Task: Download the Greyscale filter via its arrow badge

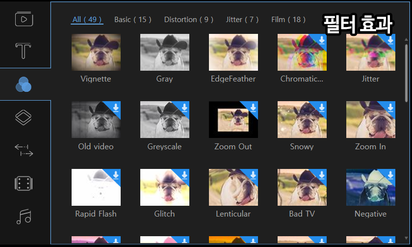Action: pos(184,108)
